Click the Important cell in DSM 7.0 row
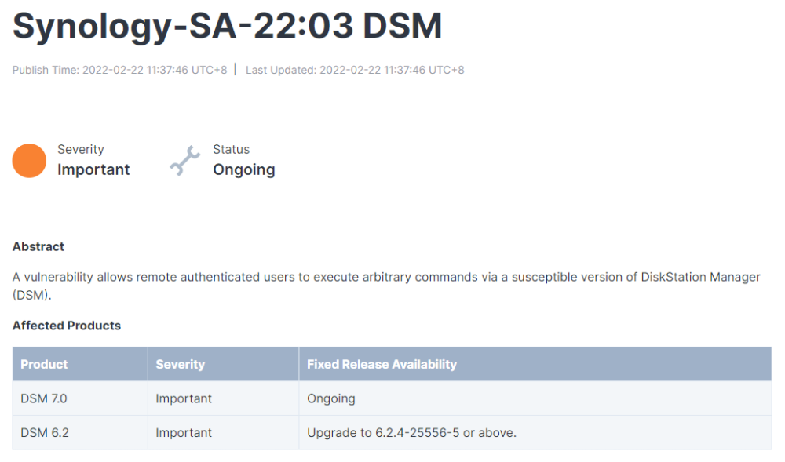The height and width of the screenshot is (462, 785). point(184,398)
